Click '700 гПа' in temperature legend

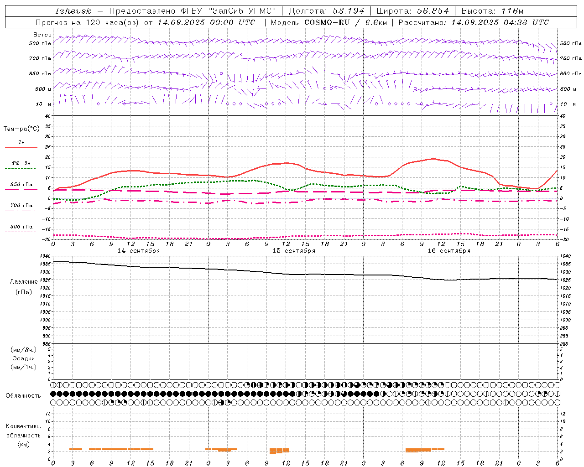tap(21, 206)
